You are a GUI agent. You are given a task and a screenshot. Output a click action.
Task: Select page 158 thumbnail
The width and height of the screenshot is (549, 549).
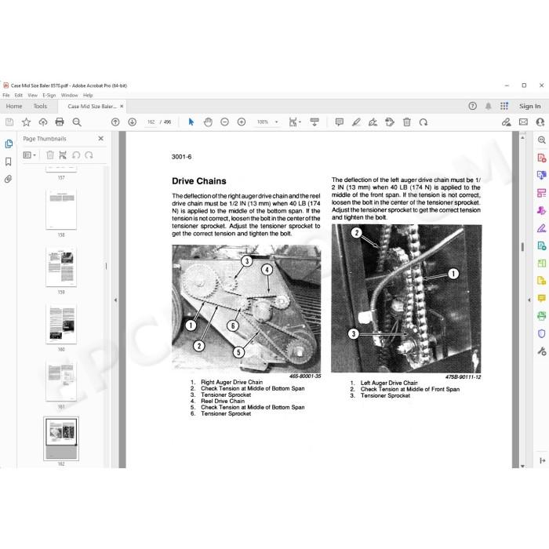tap(61, 209)
